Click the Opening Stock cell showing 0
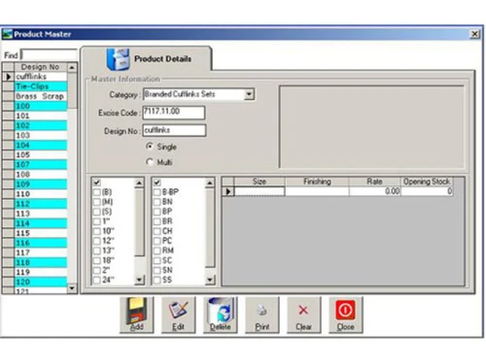The width and height of the screenshot is (486, 364). coord(427,191)
